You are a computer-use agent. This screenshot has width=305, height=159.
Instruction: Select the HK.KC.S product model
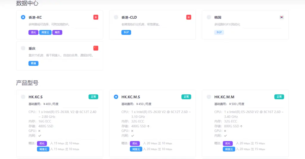[x=23, y=97]
